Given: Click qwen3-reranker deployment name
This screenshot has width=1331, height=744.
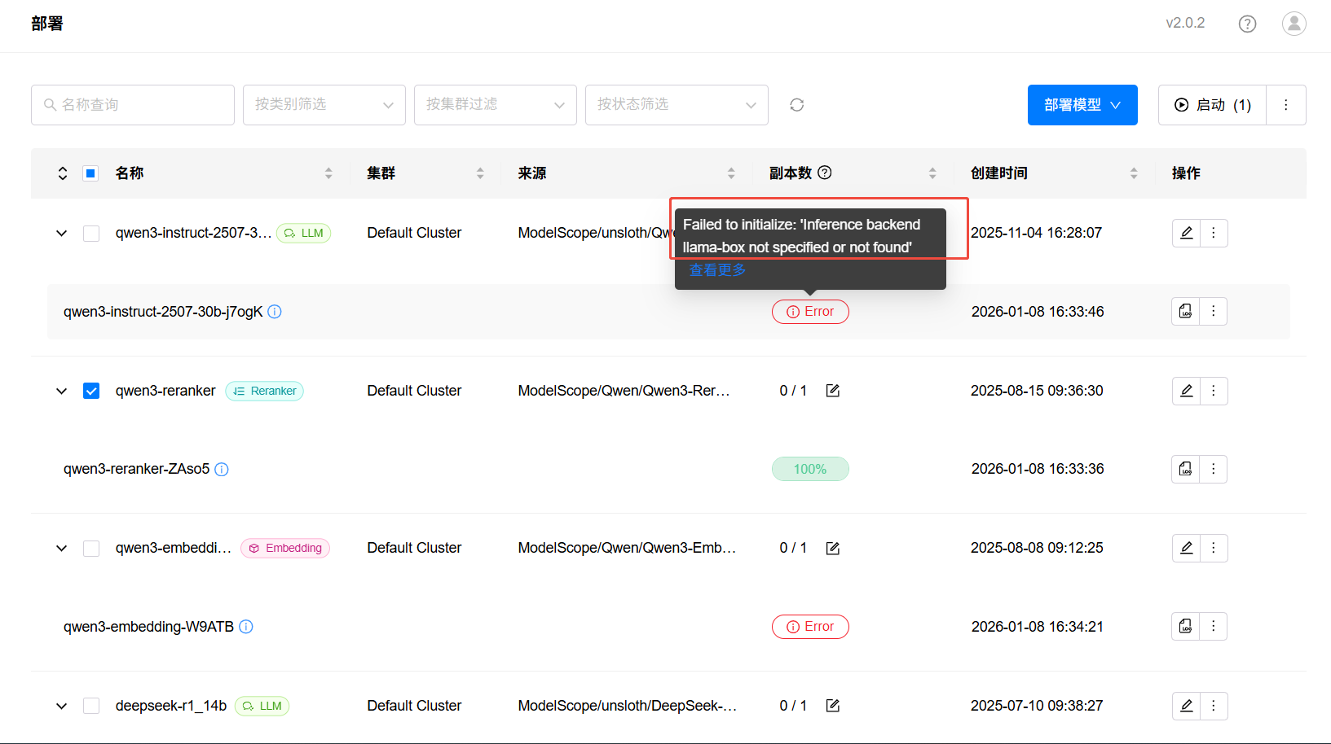Looking at the screenshot, I should [165, 391].
